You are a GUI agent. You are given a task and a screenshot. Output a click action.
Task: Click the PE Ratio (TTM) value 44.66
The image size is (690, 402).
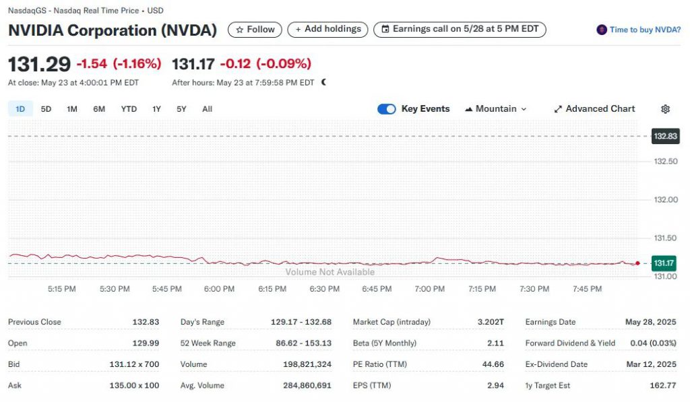pyautogui.click(x=493, y=364)
